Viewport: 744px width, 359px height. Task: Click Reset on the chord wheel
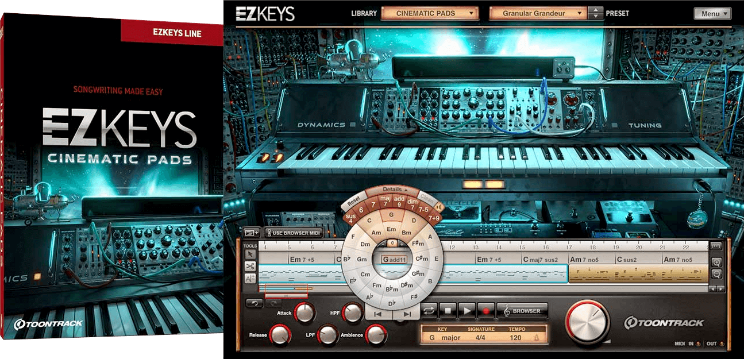(x=354, y=202)
